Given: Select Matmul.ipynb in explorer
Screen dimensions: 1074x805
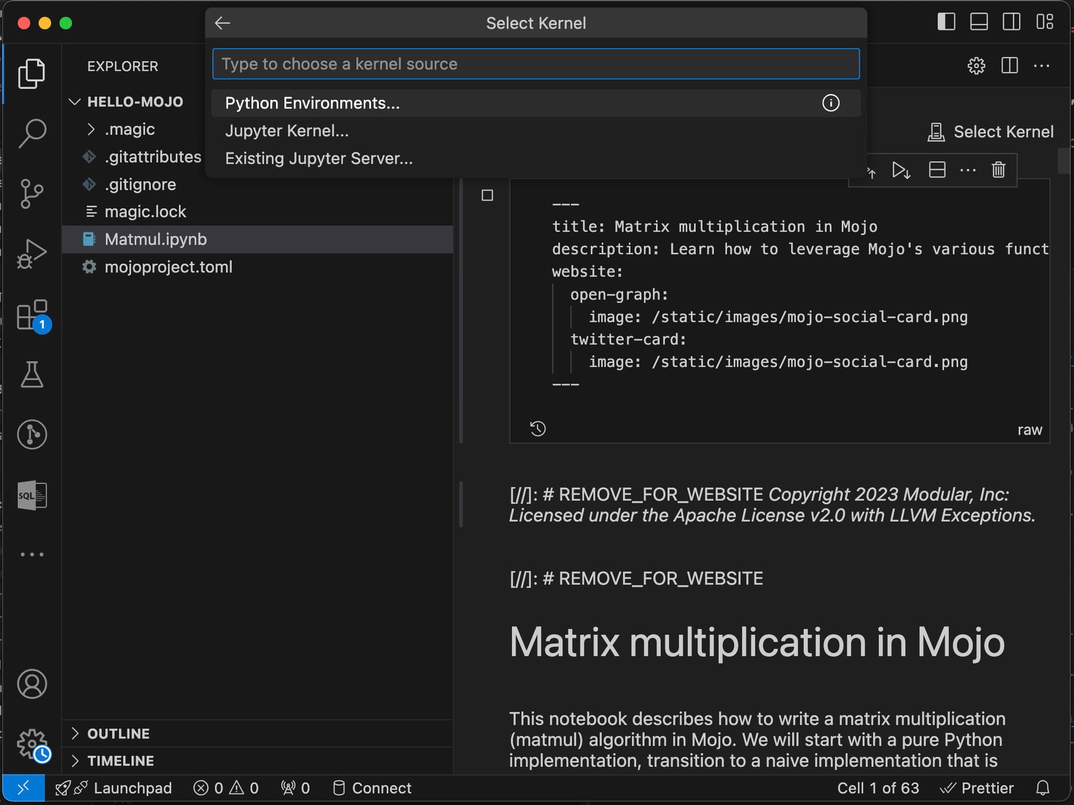Looking at the screenshot, I should click(257, 240).
